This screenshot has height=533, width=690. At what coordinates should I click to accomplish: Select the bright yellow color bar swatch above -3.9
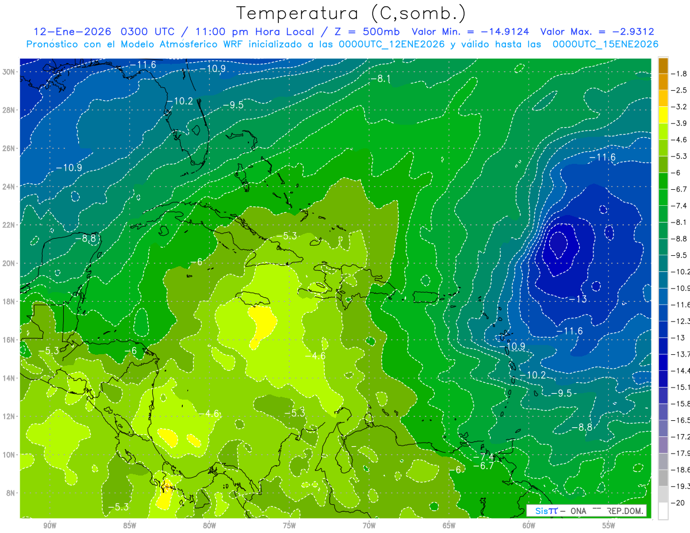pyautogui.click(x=663, y=115)
